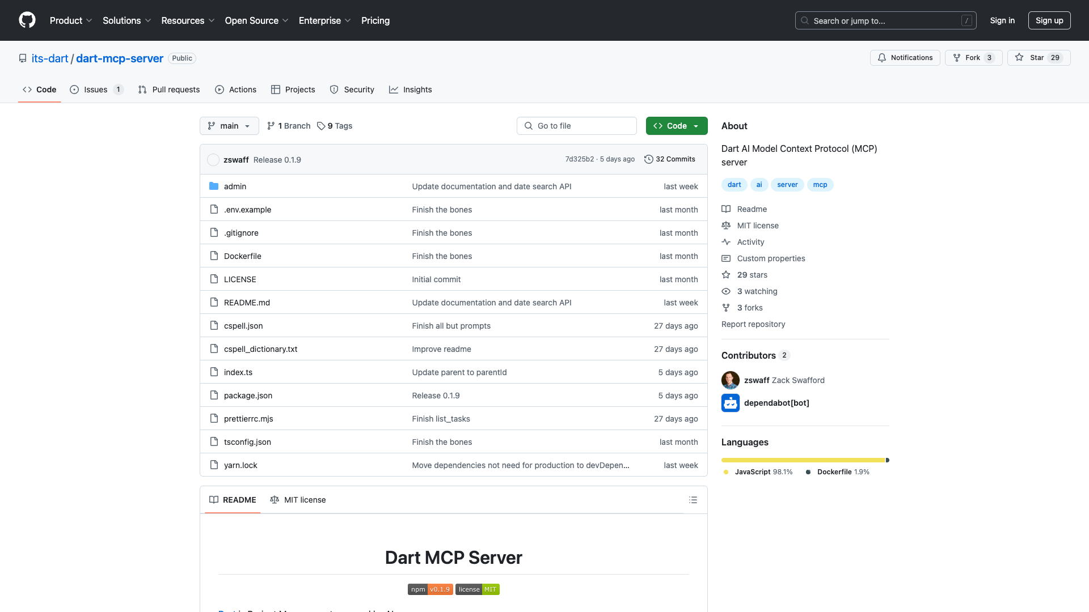Open the branch picker for main
Screen dimensions: 1089x612
coord(229,126)
